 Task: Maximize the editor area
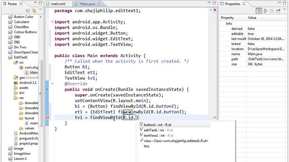214,3
